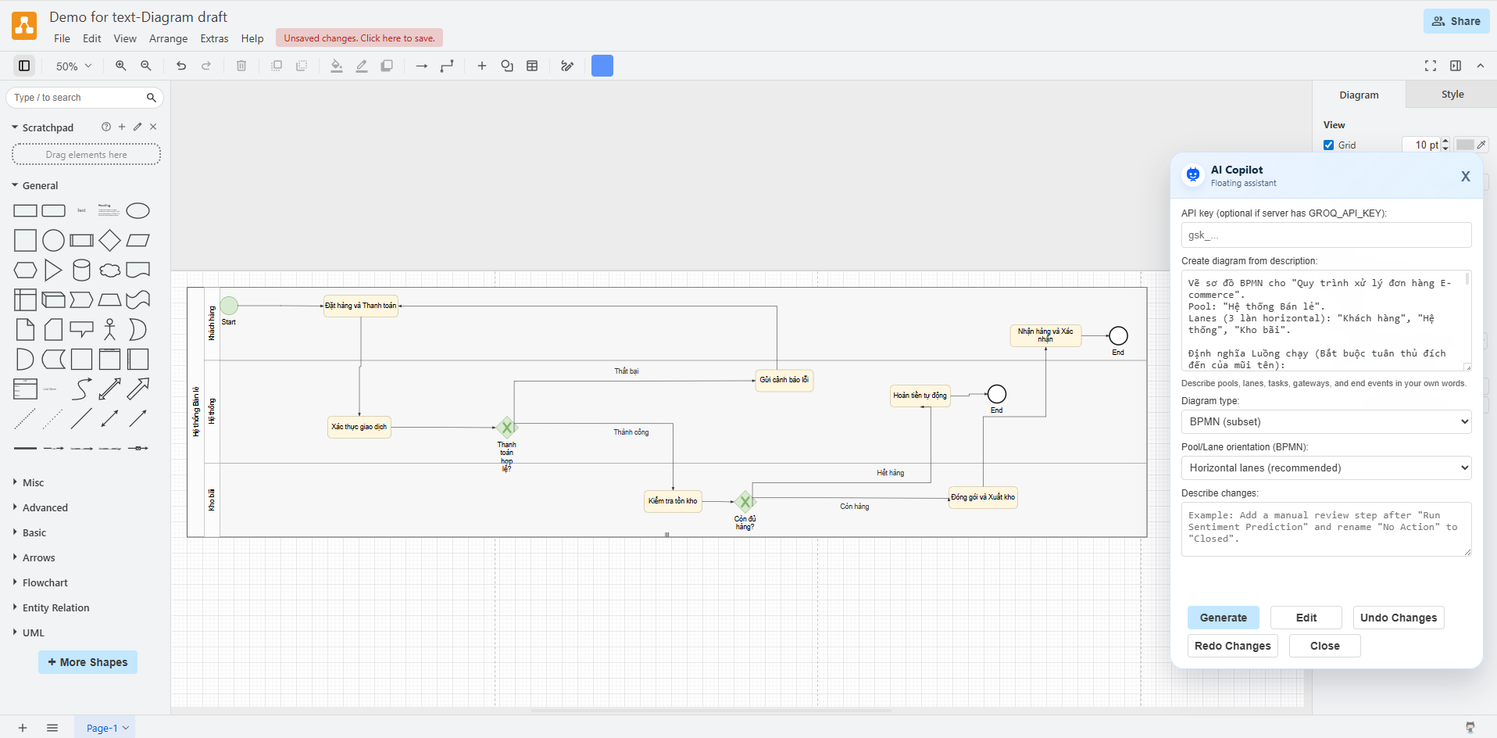Expand the Flowchart shapes section

[45, 583]
